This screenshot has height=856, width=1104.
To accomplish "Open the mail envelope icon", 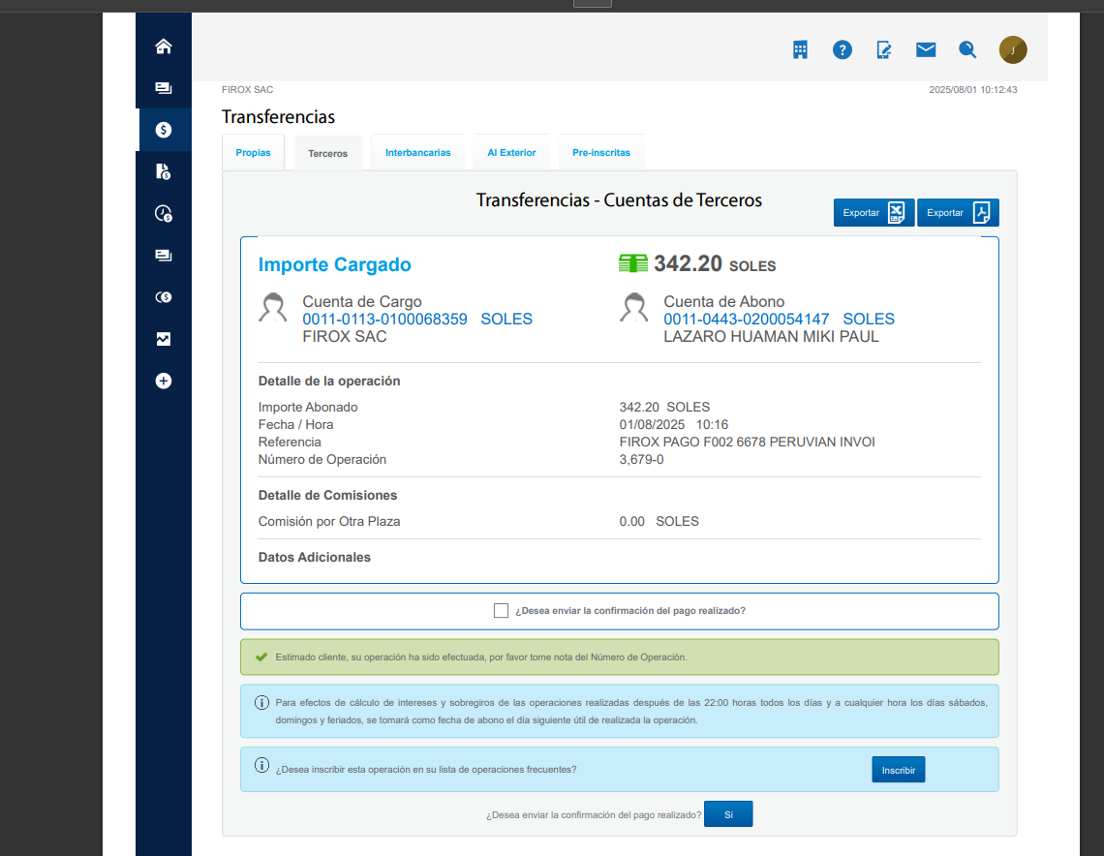I will coord(926,50).
